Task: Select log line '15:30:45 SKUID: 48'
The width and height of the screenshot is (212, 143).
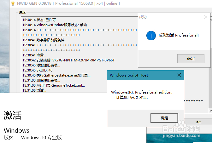Action: (x=38, y=70)
